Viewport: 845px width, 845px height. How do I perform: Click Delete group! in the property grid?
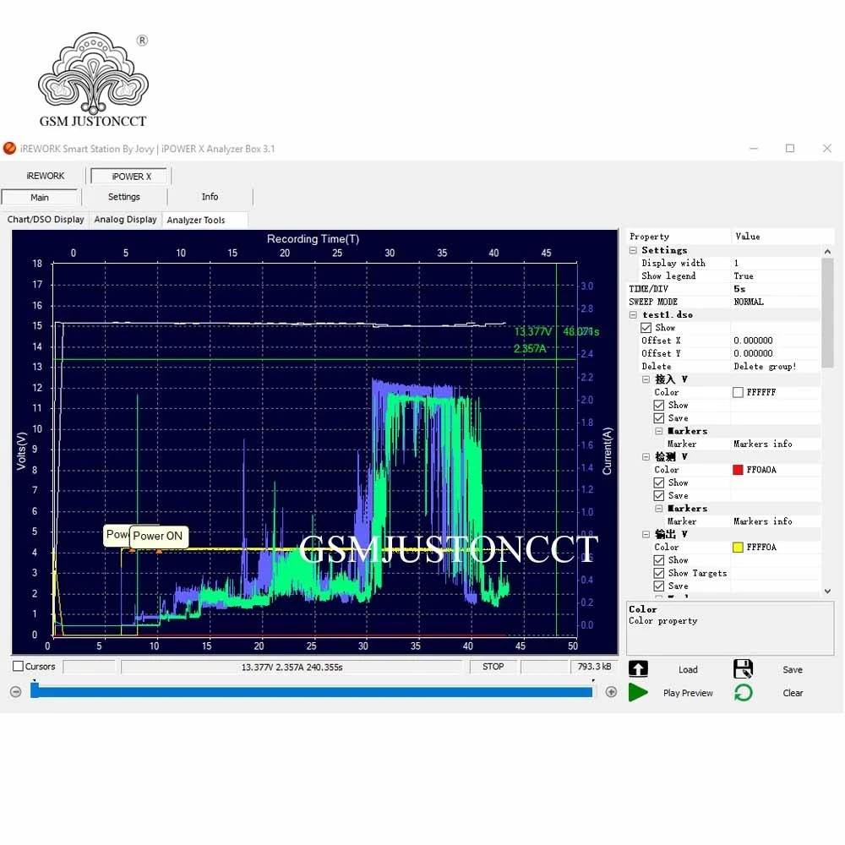pyautogui.click(x=766, y=367)
